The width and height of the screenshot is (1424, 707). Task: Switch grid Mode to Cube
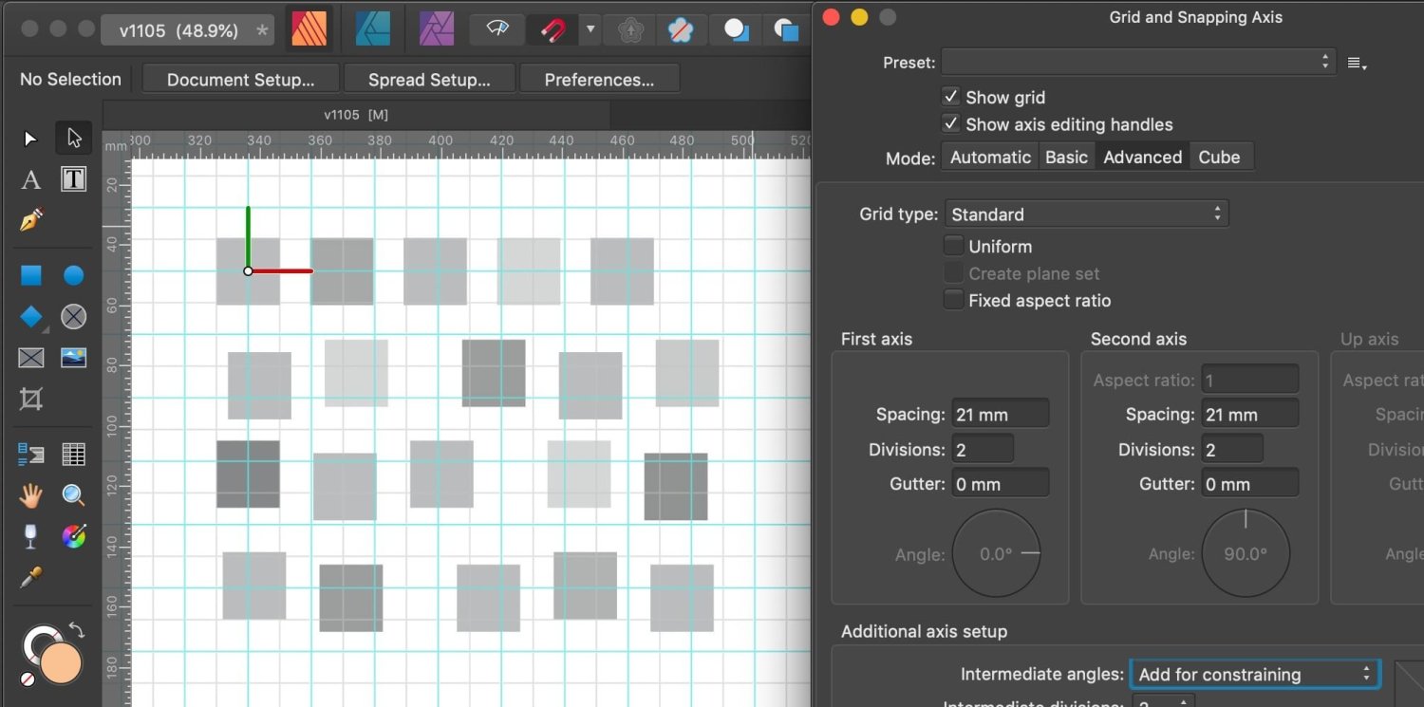(x=1220, y=157)
